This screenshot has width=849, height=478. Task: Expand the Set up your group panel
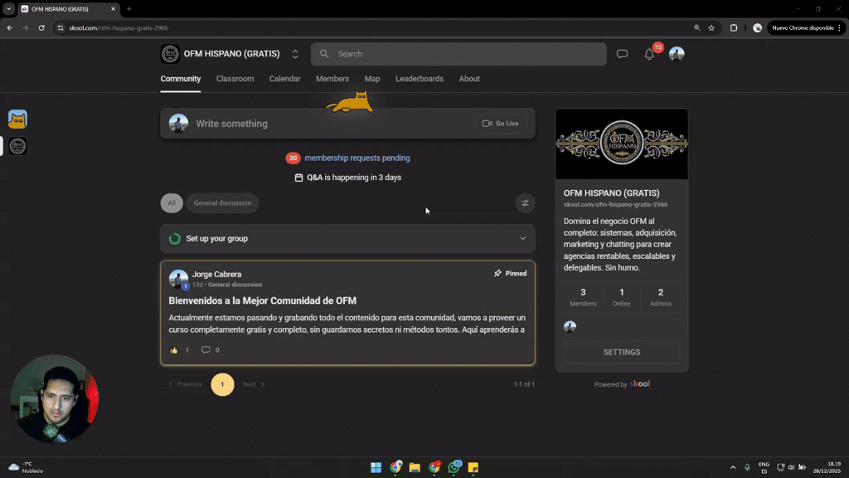click(x=347, y=238)
